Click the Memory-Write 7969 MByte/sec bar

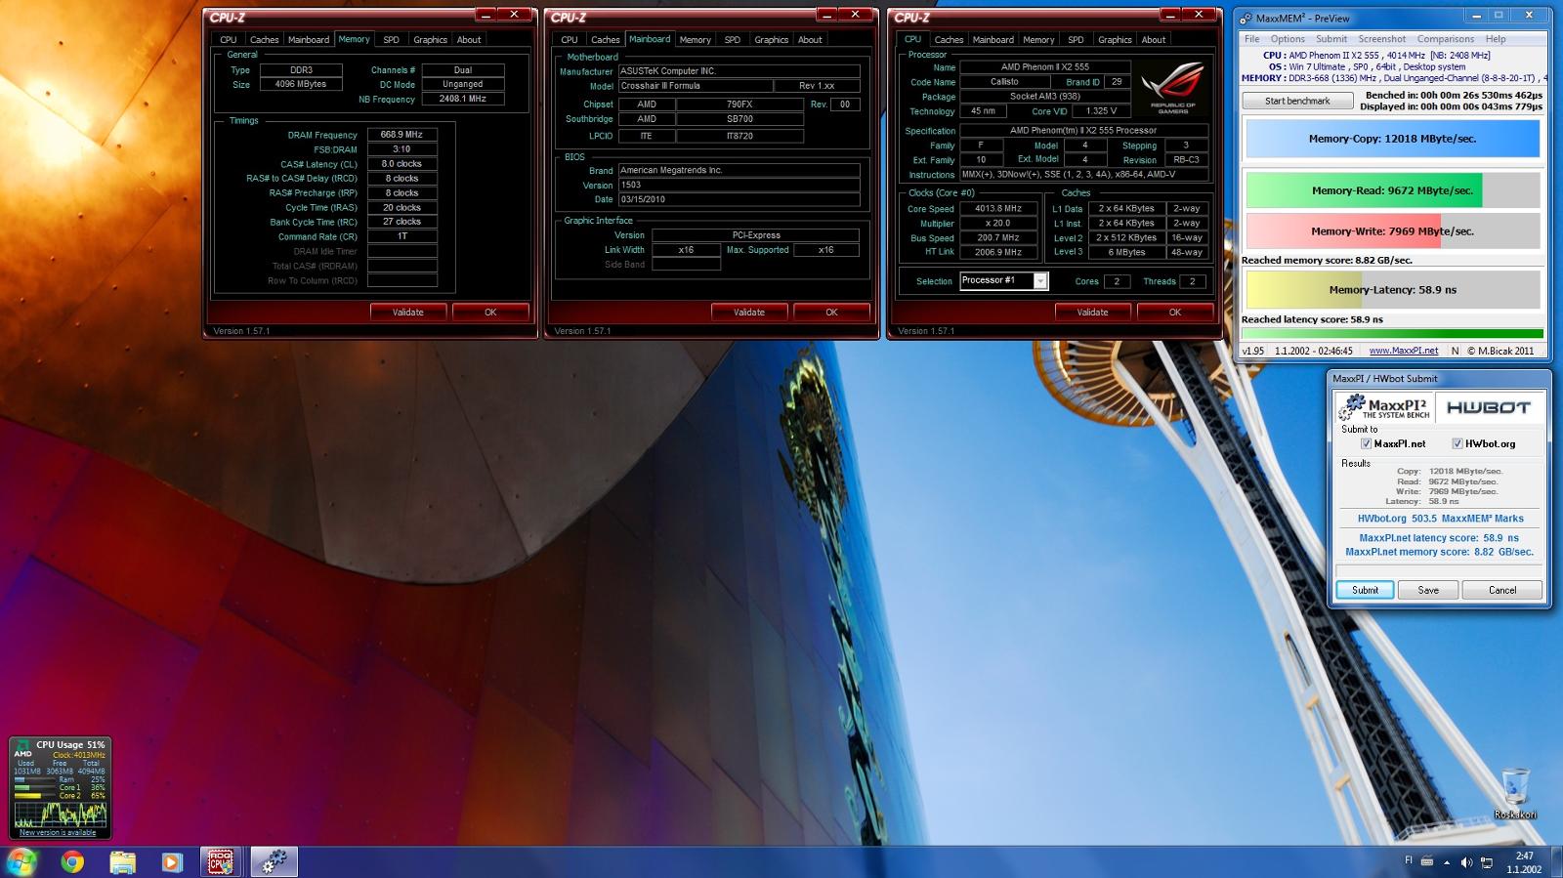(1392, 231)
